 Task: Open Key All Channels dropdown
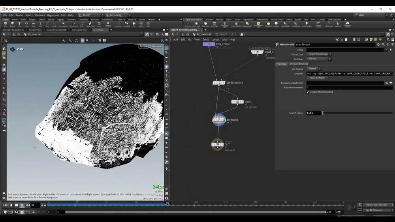point(378,211)
